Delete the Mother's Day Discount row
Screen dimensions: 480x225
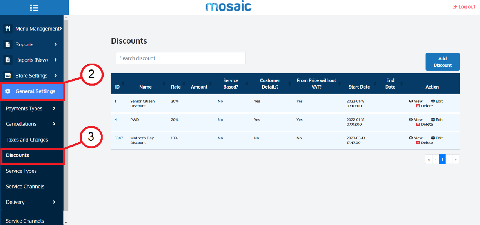pyautogui.click(x=424, y=143)
